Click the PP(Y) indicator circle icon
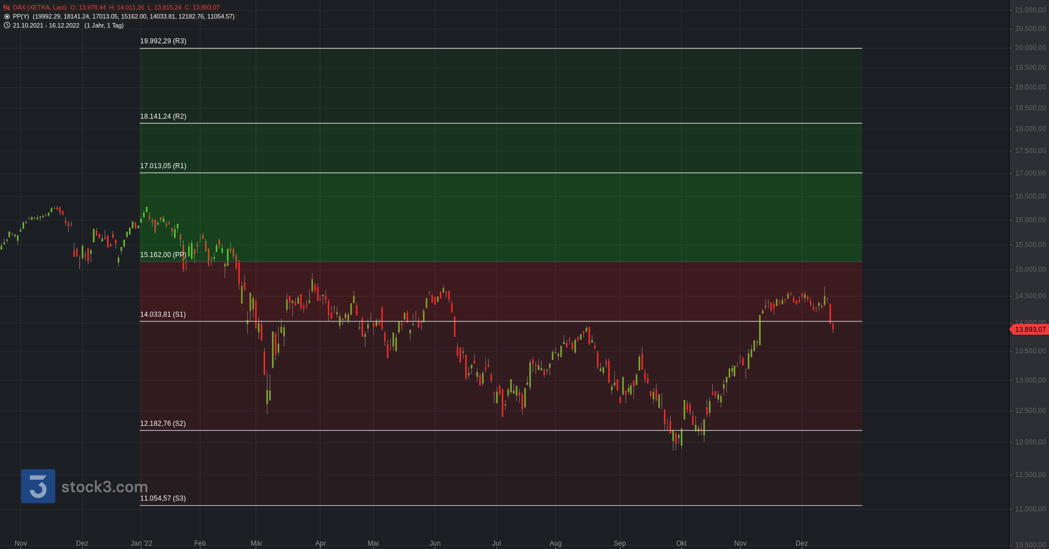 click(x=7, y=17)
